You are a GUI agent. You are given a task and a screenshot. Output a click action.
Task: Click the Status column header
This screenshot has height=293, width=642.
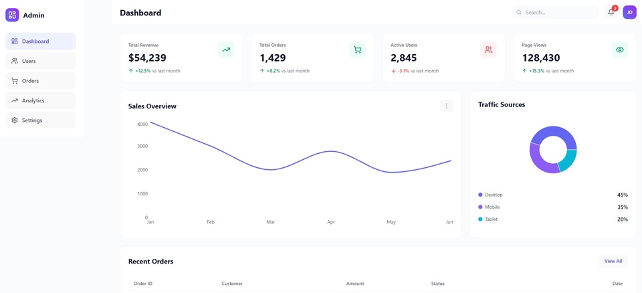pyautogui.click(x=437, y=284)
